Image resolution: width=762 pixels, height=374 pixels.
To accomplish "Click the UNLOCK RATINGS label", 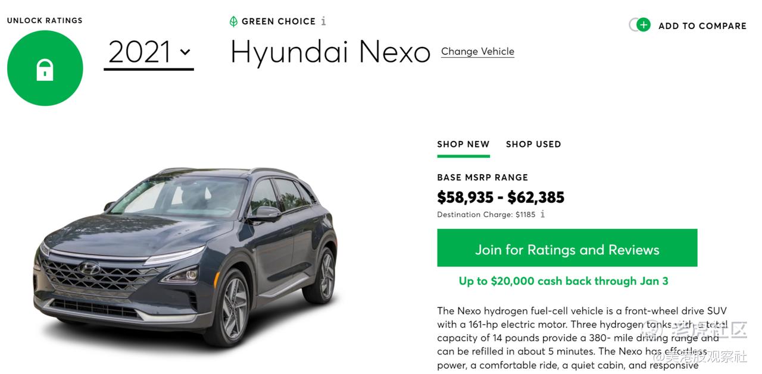I will coord(45,20).
